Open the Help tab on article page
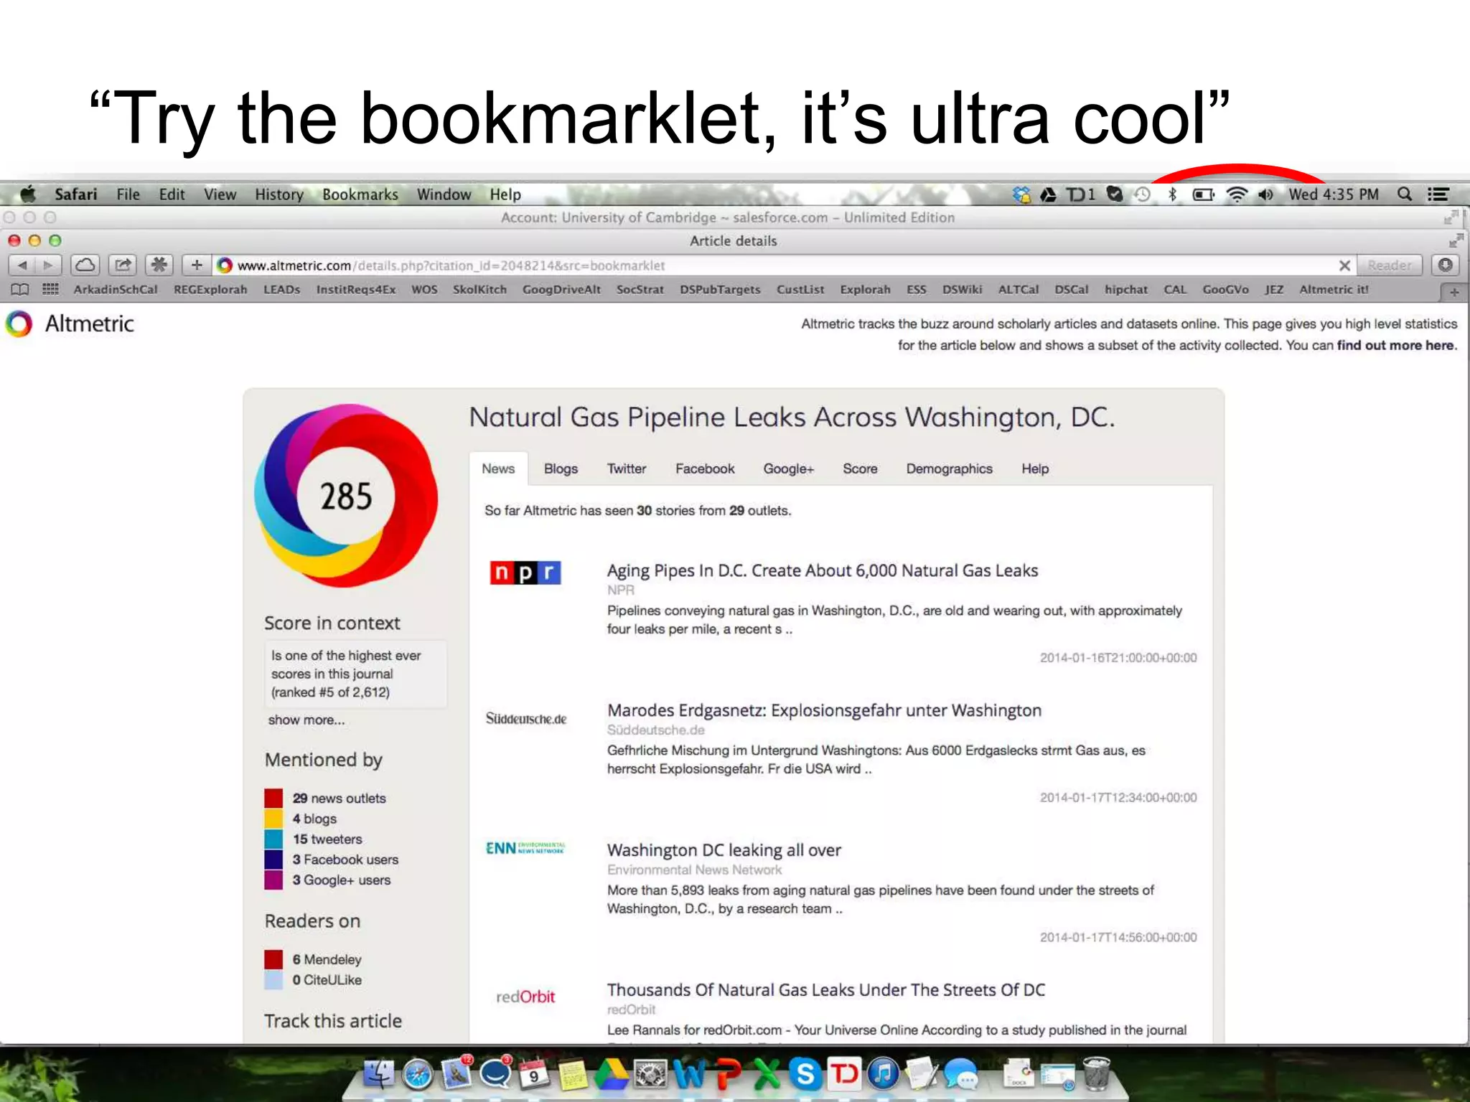 click(x=1035, y=468)
